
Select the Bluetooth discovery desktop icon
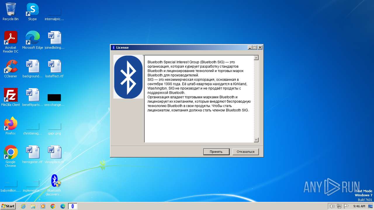[x=54, y=185]
